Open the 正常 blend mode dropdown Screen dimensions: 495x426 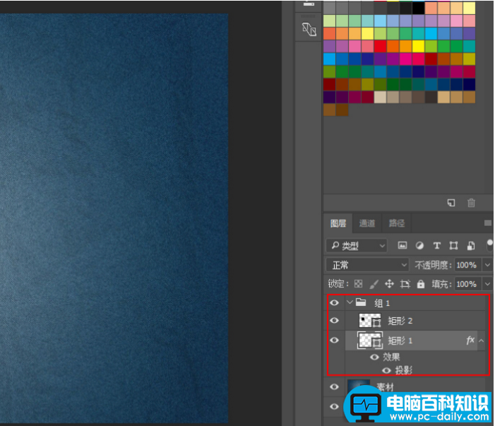point(367,265)
